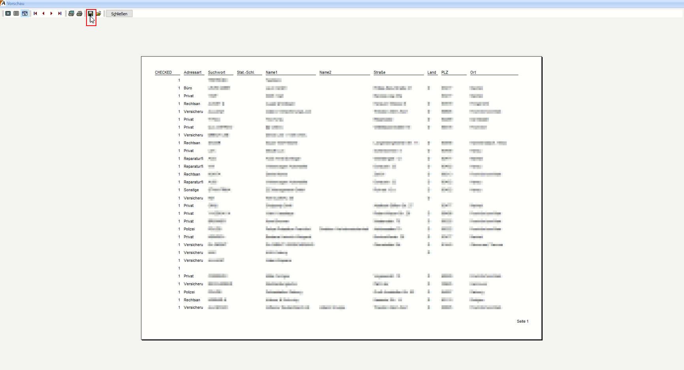Image resolution: width=684 pixels, height=370 pixels.
Task: Click the CHECKED column header
Action: 163,72
